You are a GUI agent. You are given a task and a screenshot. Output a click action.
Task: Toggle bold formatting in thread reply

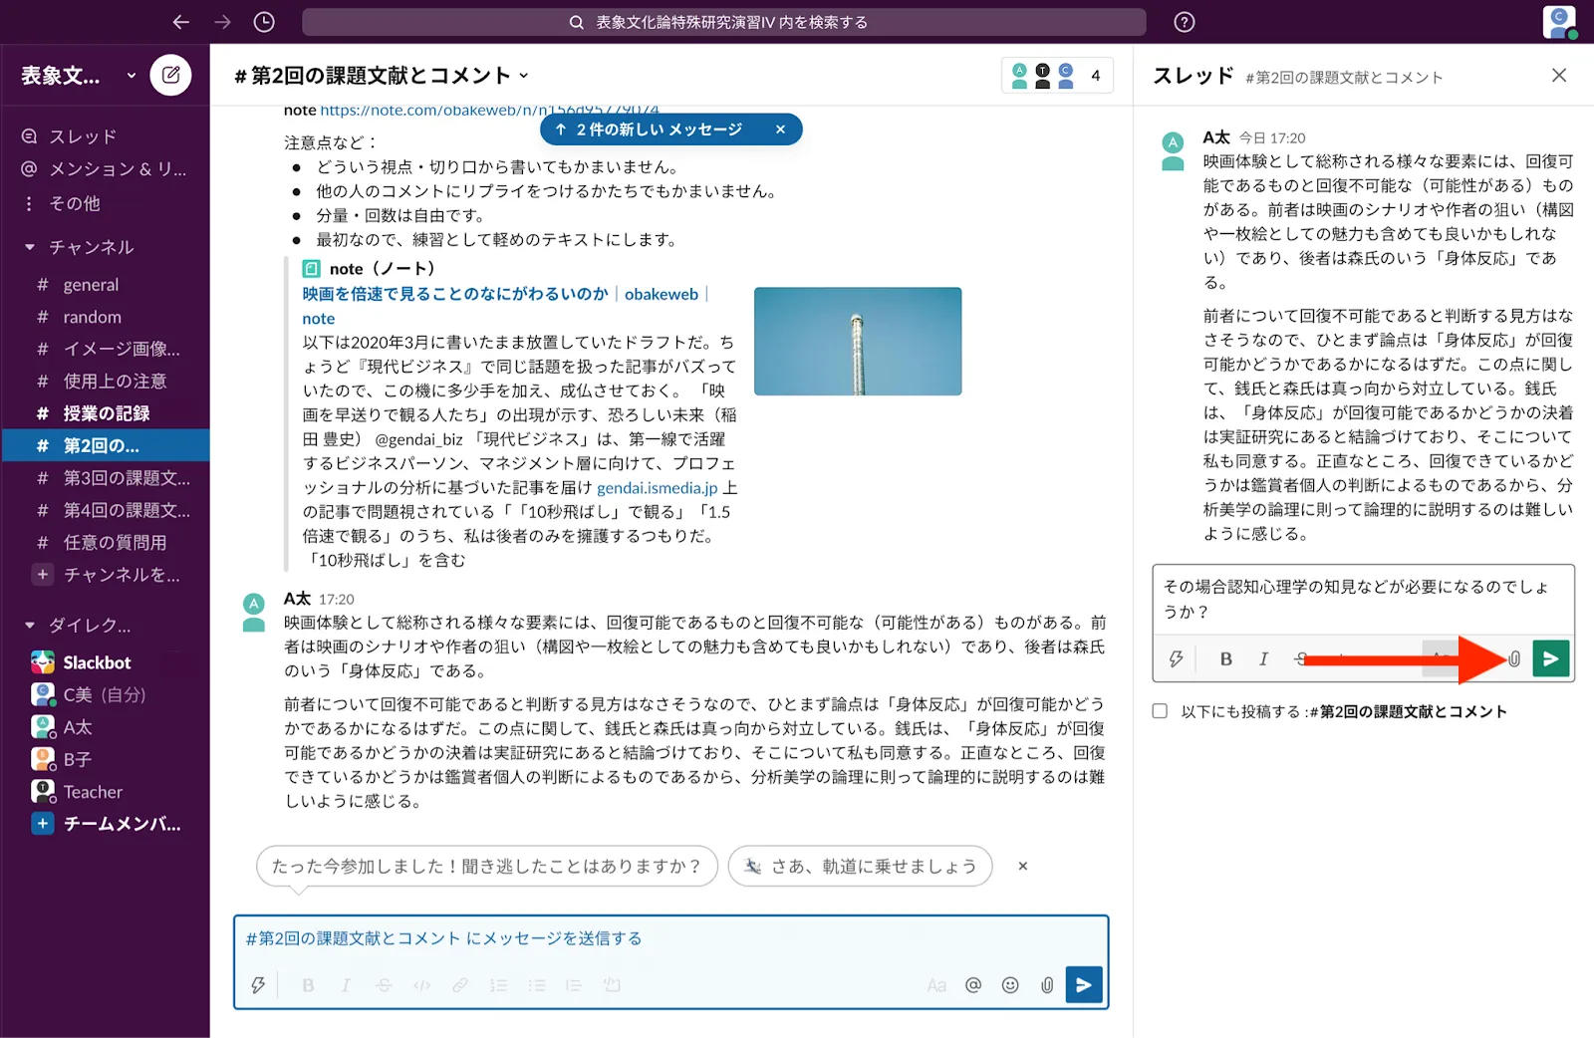pyautogui.click(x=1226, y=658)
